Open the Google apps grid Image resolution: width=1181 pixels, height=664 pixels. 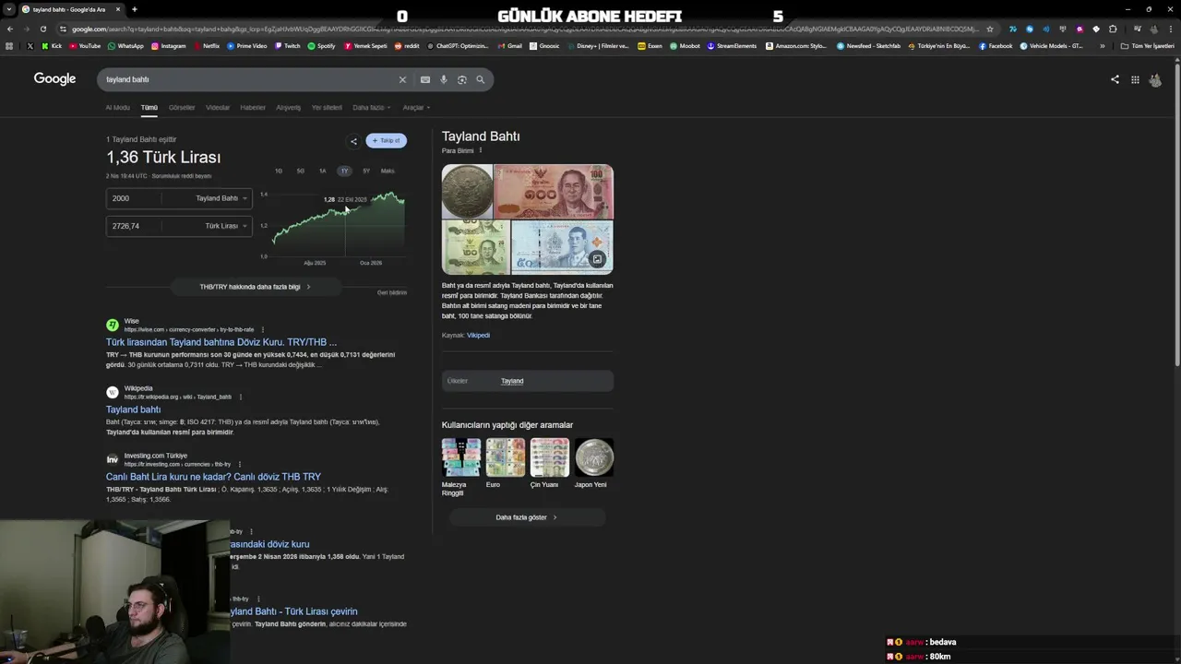[x=1135, y=79]
